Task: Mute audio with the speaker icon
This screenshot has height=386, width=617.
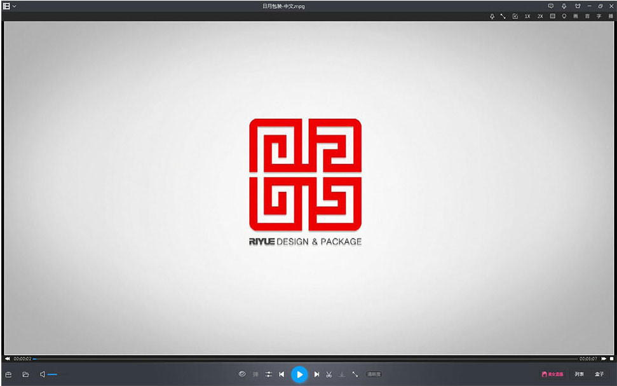Action: (x=43, y=374)
